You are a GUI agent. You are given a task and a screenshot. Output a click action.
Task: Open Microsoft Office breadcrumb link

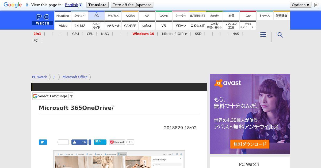pyautogui.click(x=75, y=77)
